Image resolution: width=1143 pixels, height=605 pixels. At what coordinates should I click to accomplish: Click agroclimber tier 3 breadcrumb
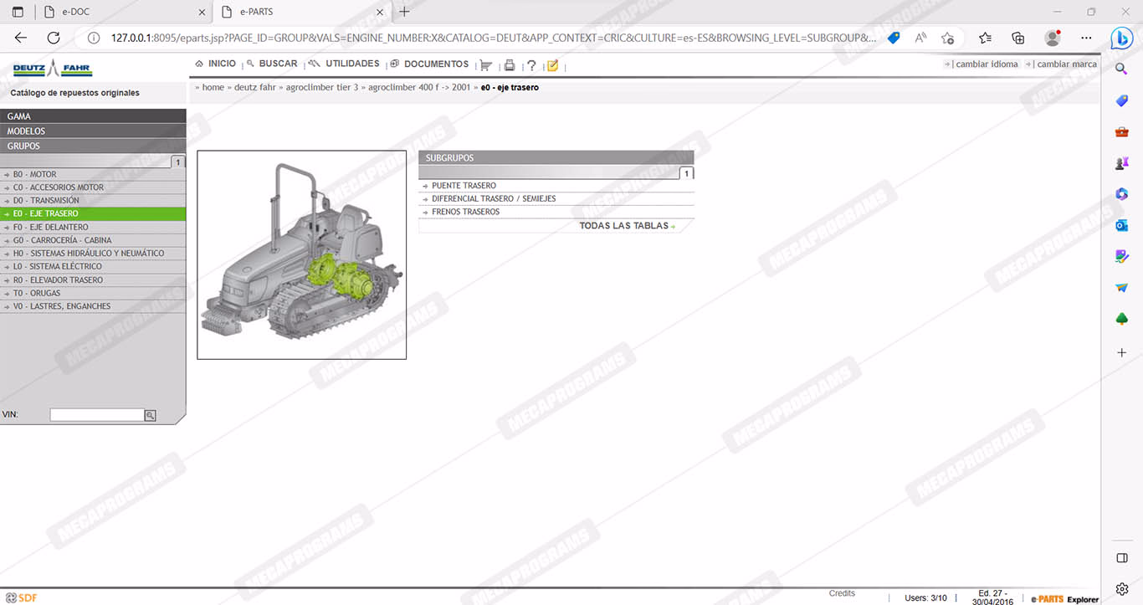[x=321, y=87]
